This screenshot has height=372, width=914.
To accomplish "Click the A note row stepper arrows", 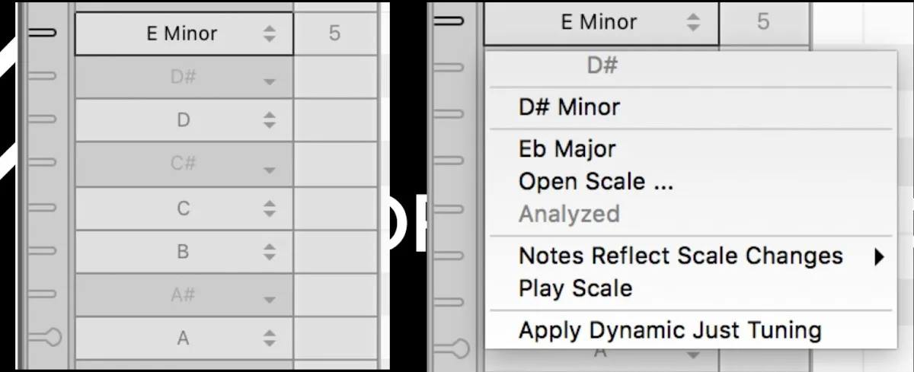I will 270,339.
